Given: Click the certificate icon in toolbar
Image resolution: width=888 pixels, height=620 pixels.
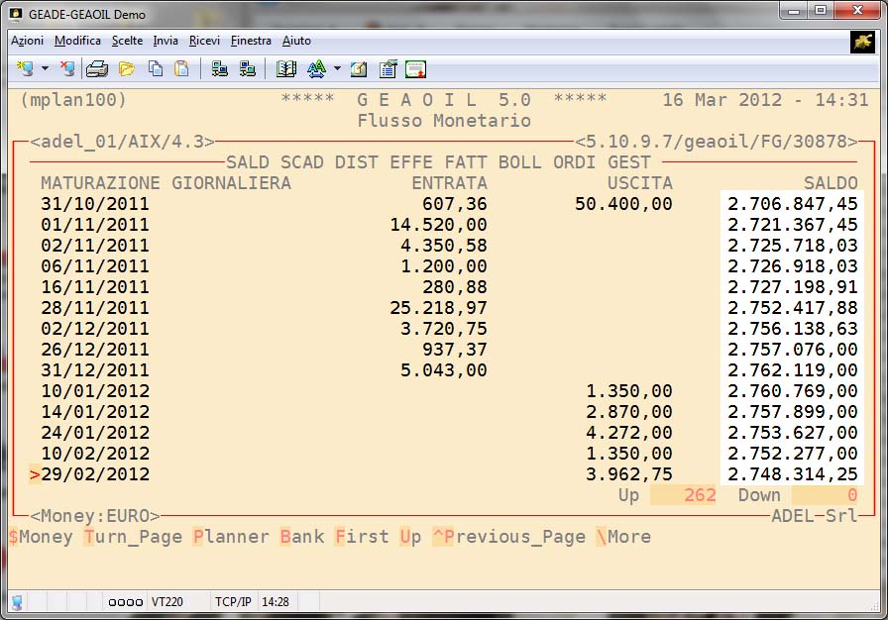Looking at the screenshot, I should click(415, 69).
